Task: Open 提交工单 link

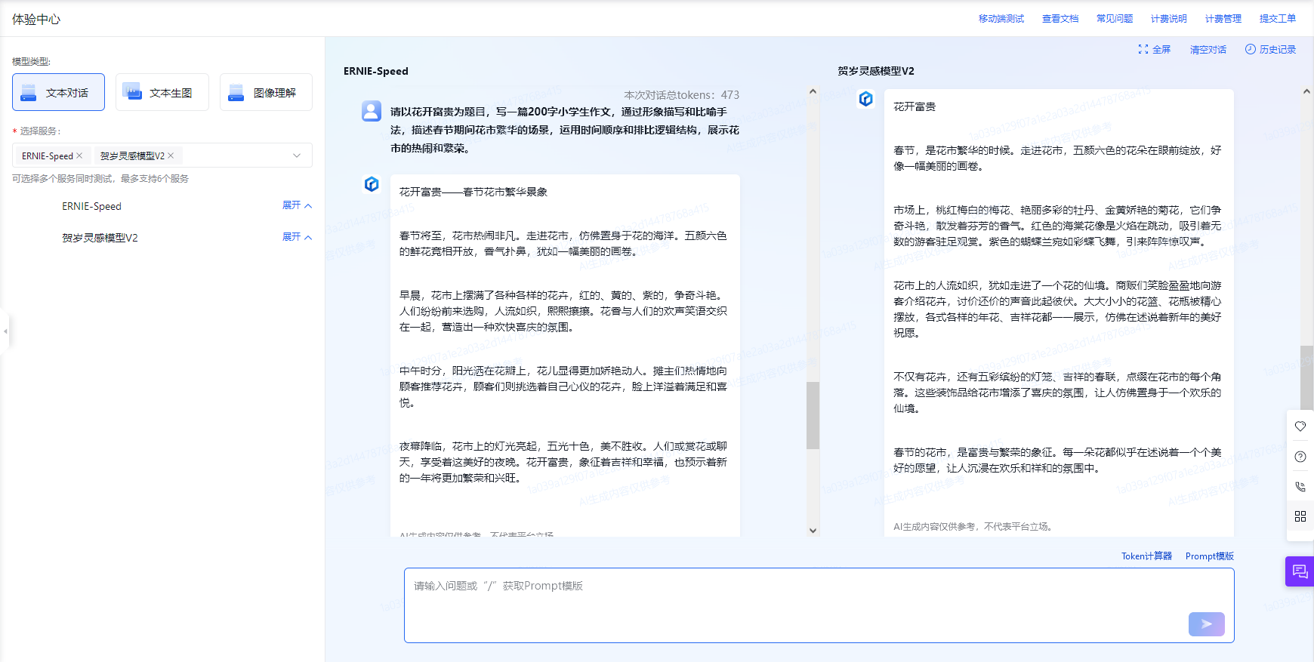Action: pyautogui.click(x=1278, y=19)
